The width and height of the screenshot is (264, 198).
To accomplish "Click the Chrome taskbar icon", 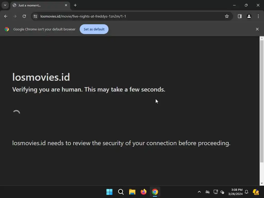I will click(x=155, y=192).
